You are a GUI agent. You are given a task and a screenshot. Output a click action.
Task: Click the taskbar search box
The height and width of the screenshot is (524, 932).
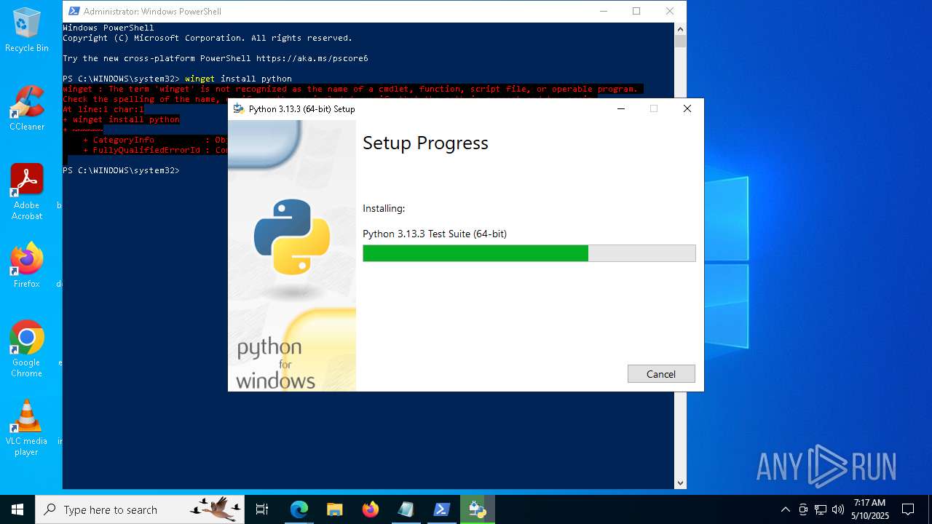pos(140,509)
